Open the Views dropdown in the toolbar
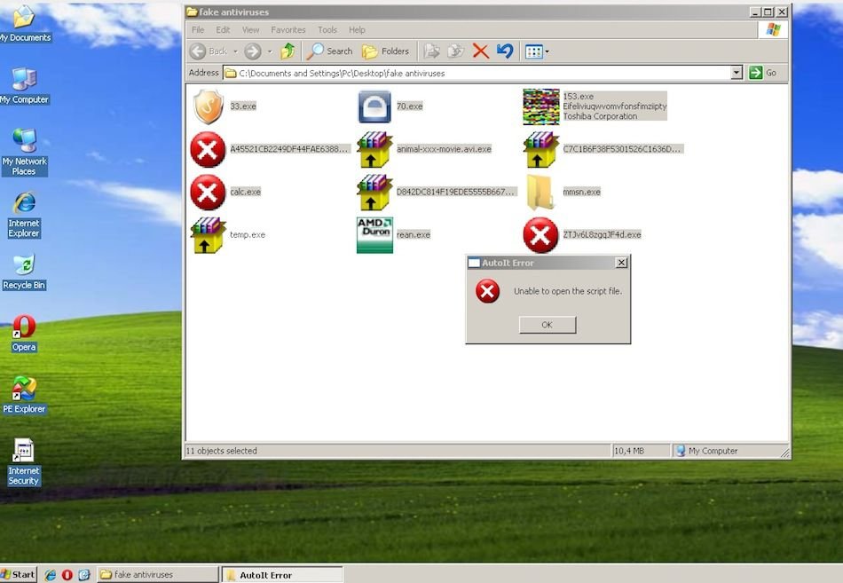Image resolution: width=843 pixels, height=583 pixels. (x=537, y=51)
